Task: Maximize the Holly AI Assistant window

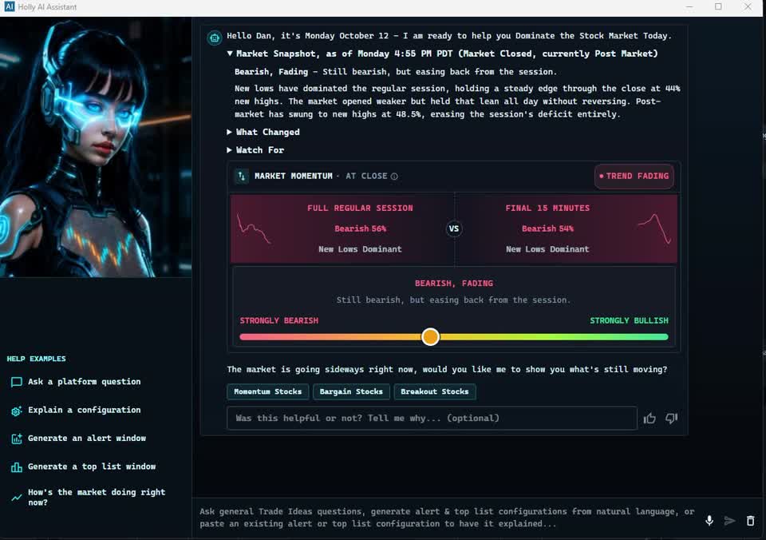Action: tap(718, 7)
